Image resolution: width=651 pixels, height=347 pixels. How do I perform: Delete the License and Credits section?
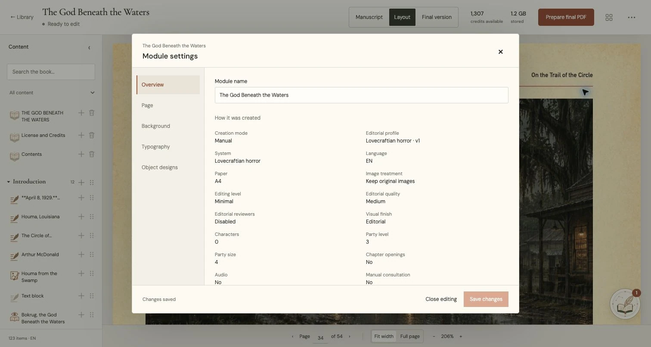click(x=92, y=135)
